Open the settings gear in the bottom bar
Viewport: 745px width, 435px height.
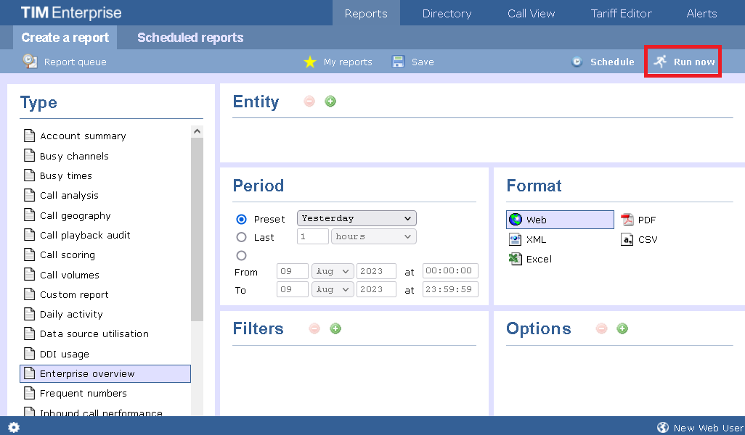[x=12, y=427]
